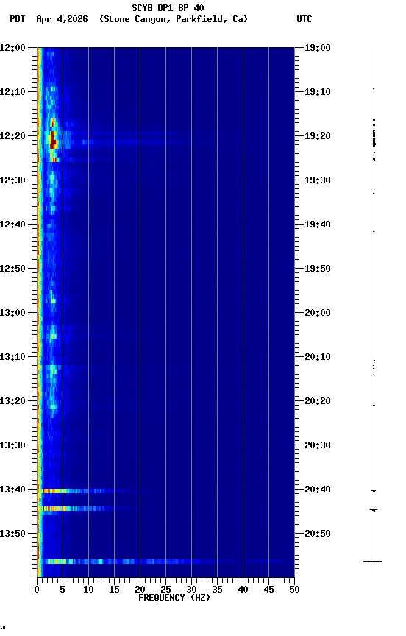The height and width of the screenshot is (636, 406).
Task: Click the "PDT" timezone label
Action: click(x=18, y=19)
